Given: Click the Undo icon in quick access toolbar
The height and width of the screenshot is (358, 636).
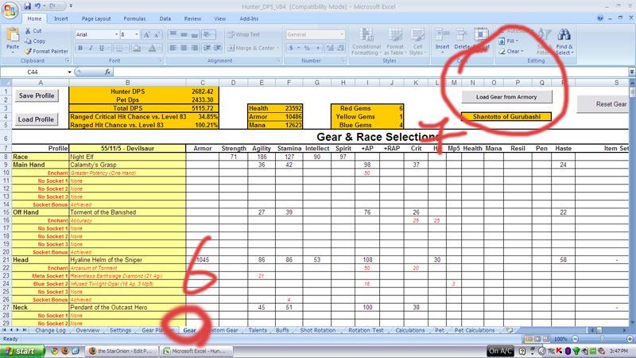Looking at the screenshot, I should 37,6.
